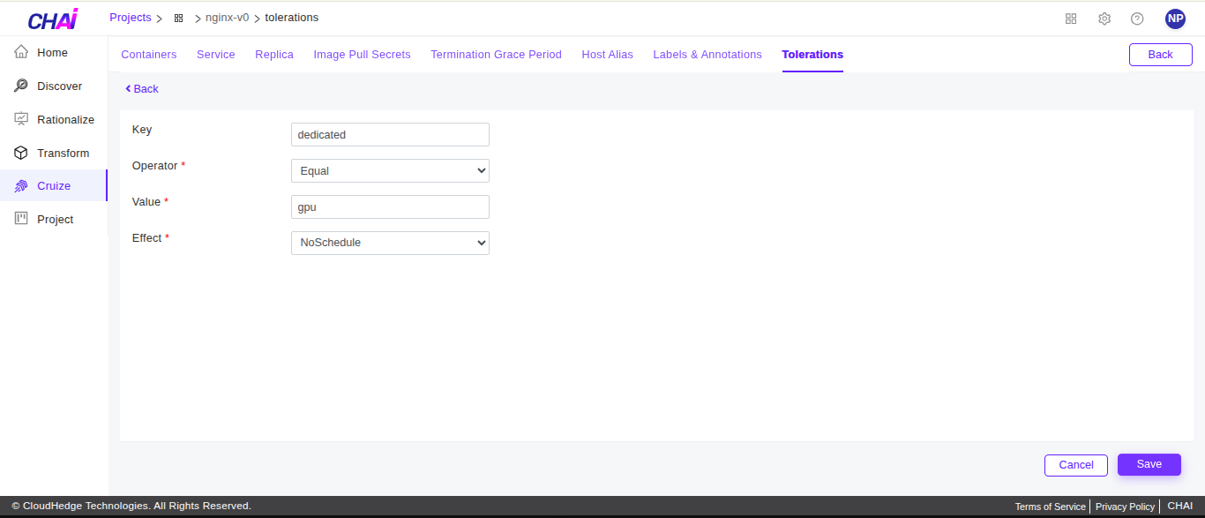Viewport: 1205px width, 518px height.
Task: Click the breadcrumb grid icon
Action: (178, 19)
